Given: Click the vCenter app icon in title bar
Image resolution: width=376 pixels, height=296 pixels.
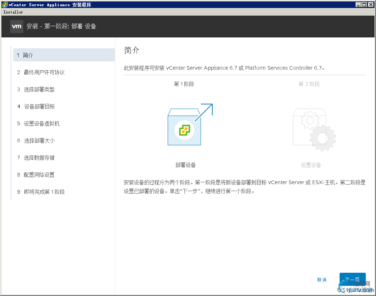Looking at the screenshot, I should point(5,5).
